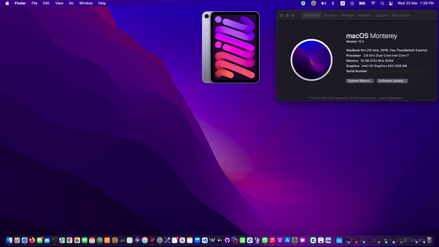The width and height of the screenshot is (439, 247).
Task: Open Numbers from the Dock
Action: (242, 240)
